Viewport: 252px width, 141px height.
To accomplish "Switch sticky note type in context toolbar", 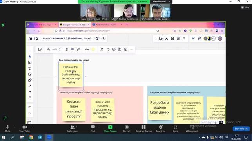I will click(40, 49).
